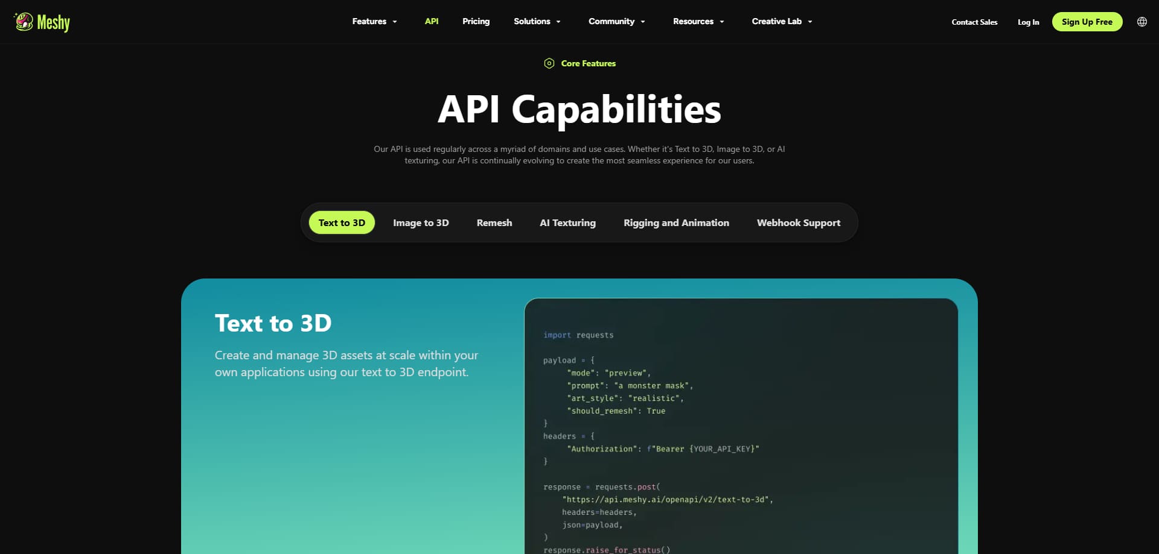Click the Core Features label
1159x554 pixels.
589,63
